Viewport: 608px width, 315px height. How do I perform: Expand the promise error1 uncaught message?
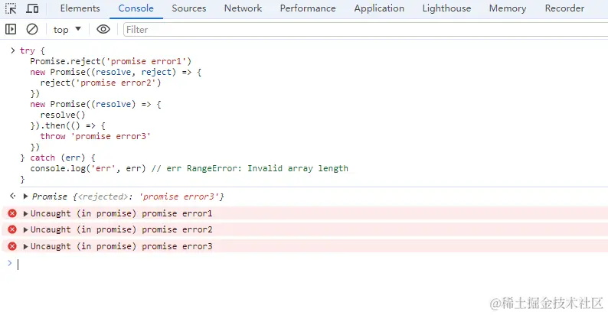(x=25, y=213)
